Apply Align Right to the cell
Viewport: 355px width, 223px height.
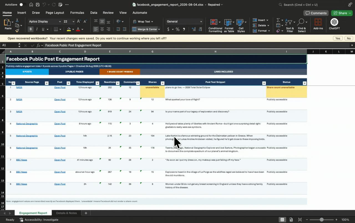pyautogui.click(x=108, y=29)
